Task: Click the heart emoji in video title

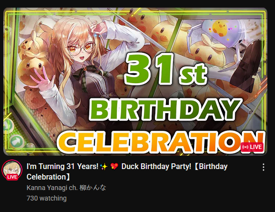Action: click(114, 167)
